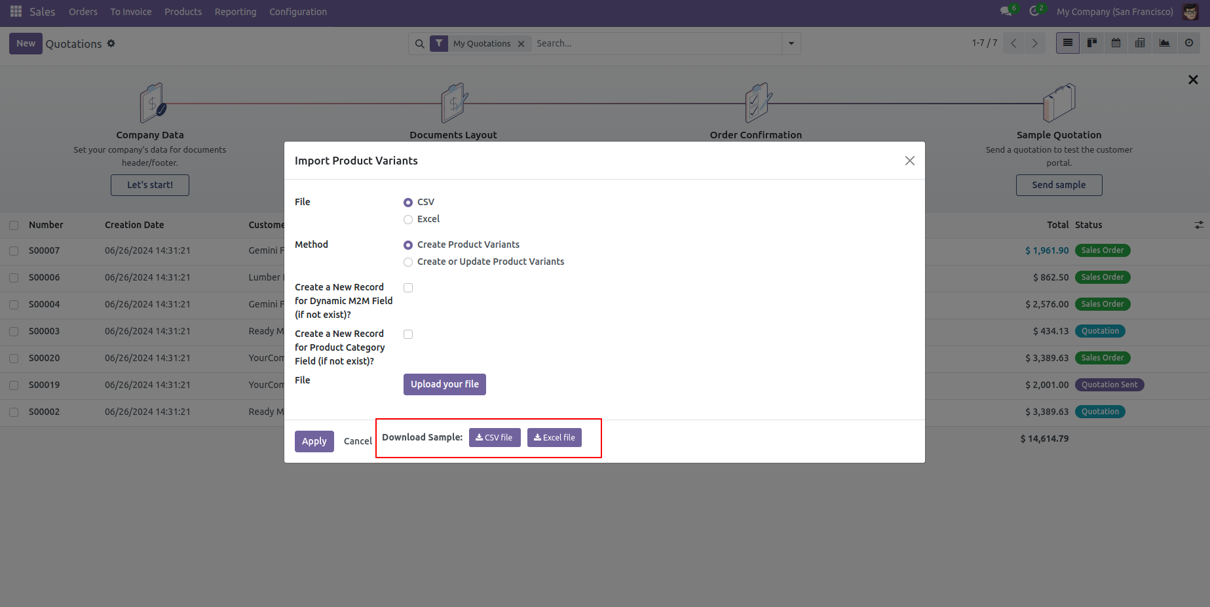Screen dimensions: 1210x607
Task: Open the Quotations settings gear menu
Action: click(111, 43)
